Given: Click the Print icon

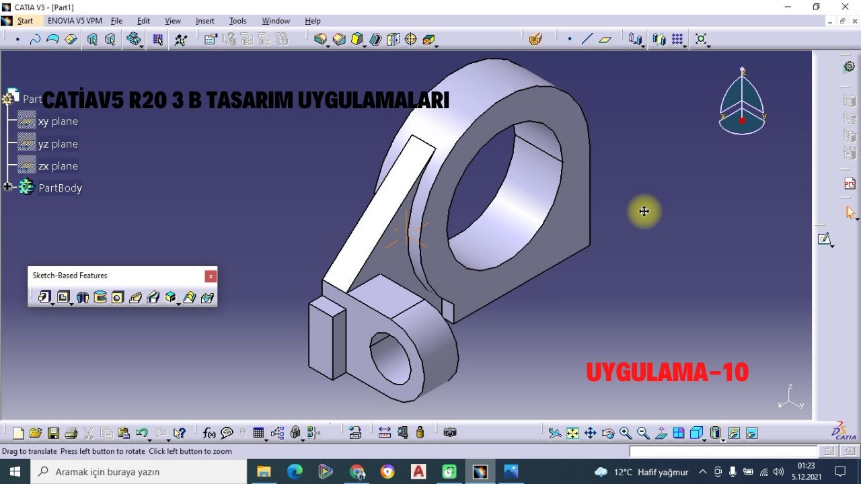Looking at the screenshot, I should click(71, 433).
